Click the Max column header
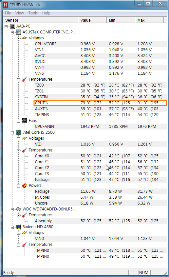Viewport: 169px width, 277px height. click(149, 20)
